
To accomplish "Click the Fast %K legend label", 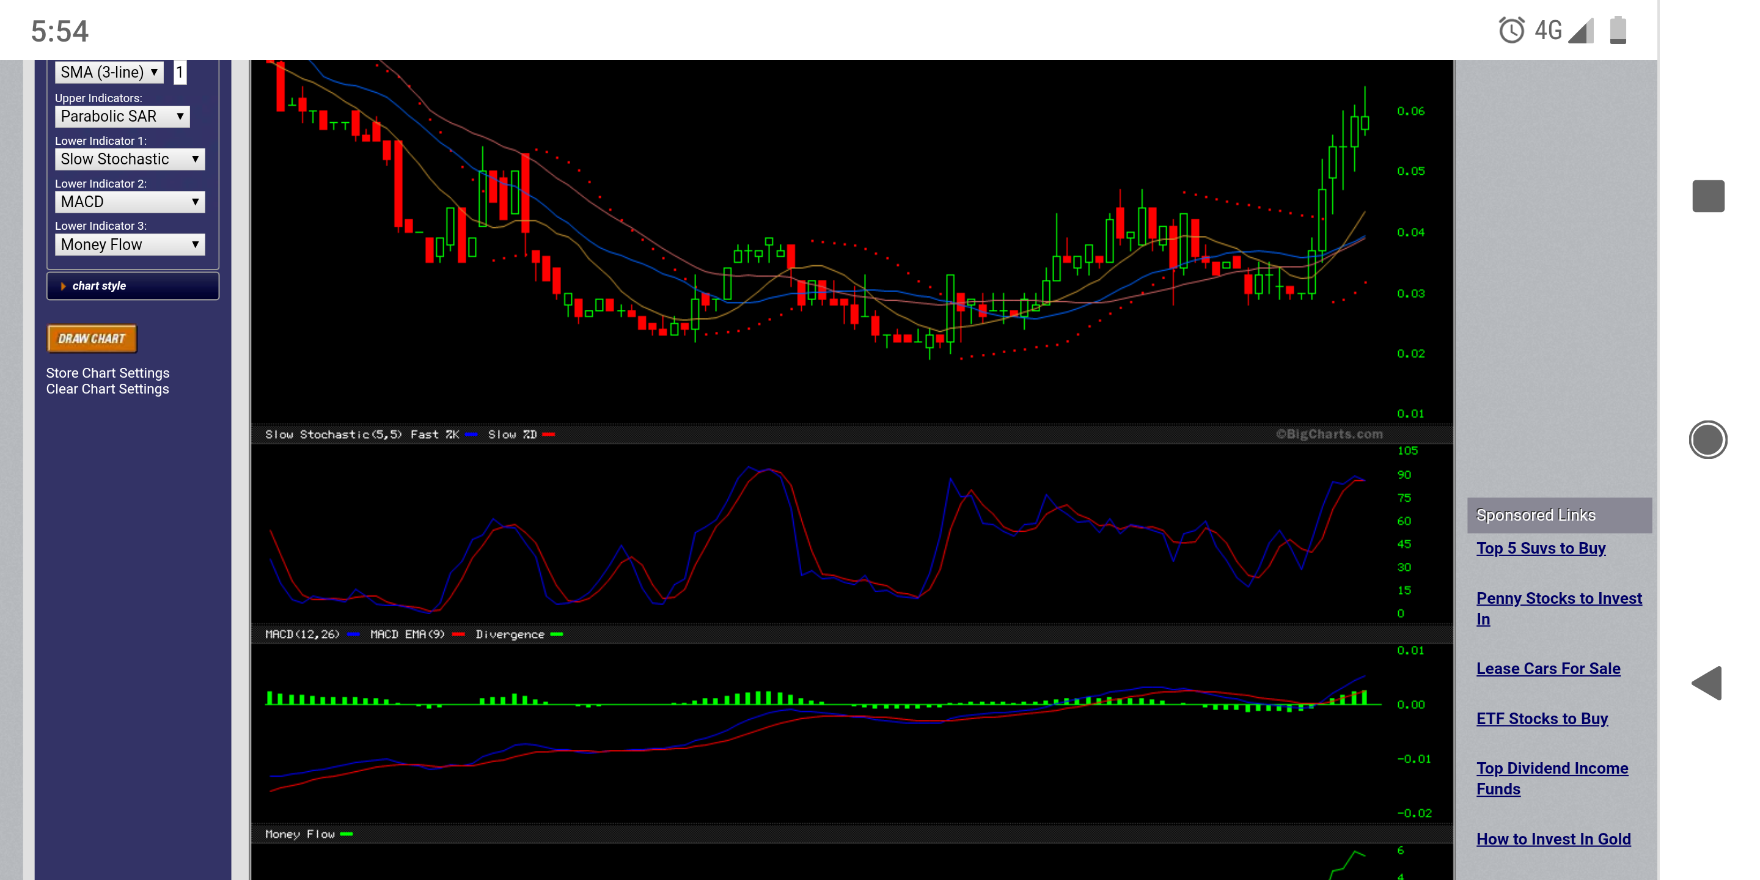I will pyautogui.click(x=435, y=435).
